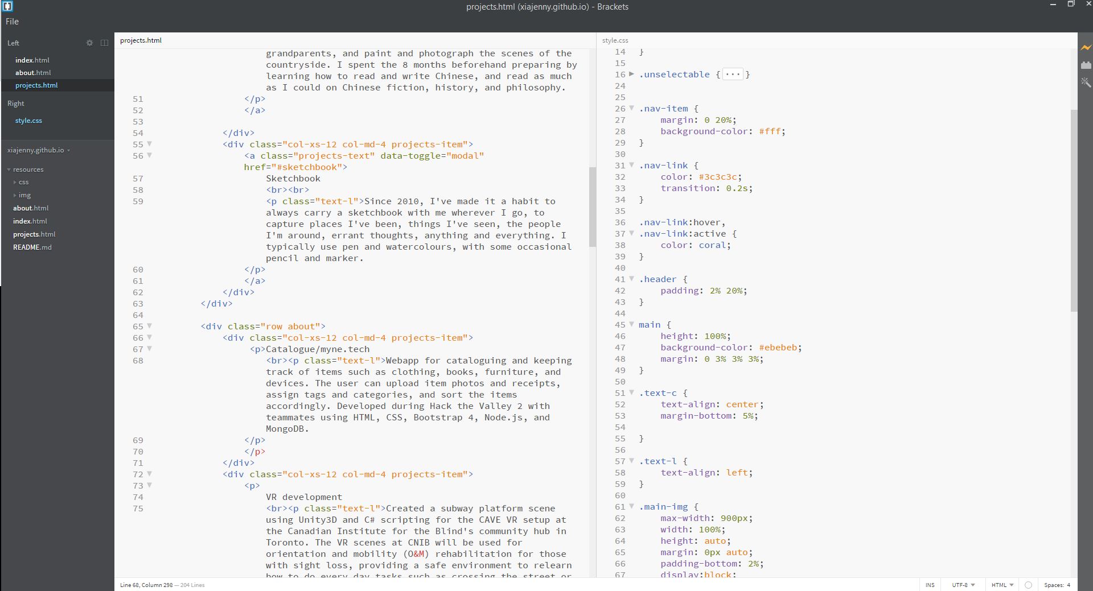Click the style.css editor vertical scrollbar

point(1074,210)
